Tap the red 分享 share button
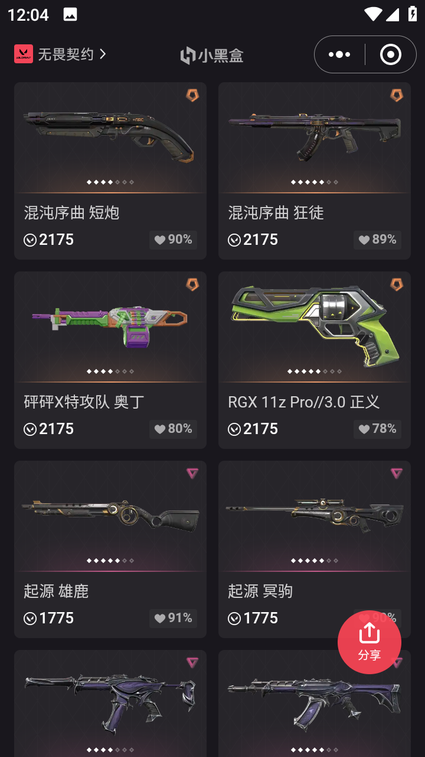The height and width of the screenshot is (757, 425). click(x=370, y=642)
